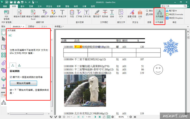Switch to the 安全性 ribbon tab
The width and height of the screenshot is (190, 119).
[49, 6]
